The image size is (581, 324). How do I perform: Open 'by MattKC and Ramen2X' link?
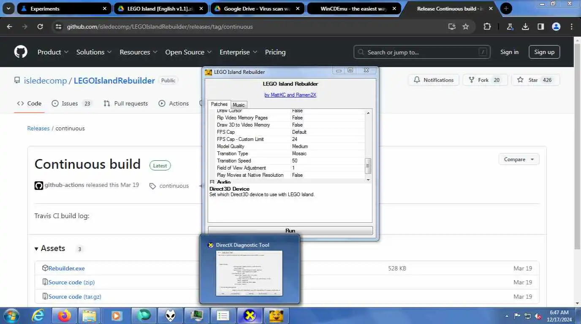point(290,95)
